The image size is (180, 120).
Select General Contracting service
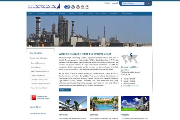click(38, 63)
